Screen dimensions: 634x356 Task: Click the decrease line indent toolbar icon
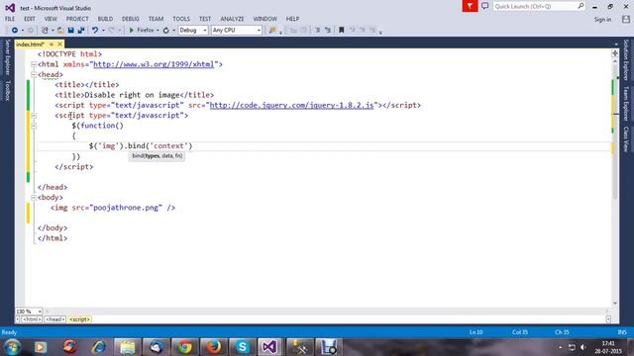(x=318, y=31)
